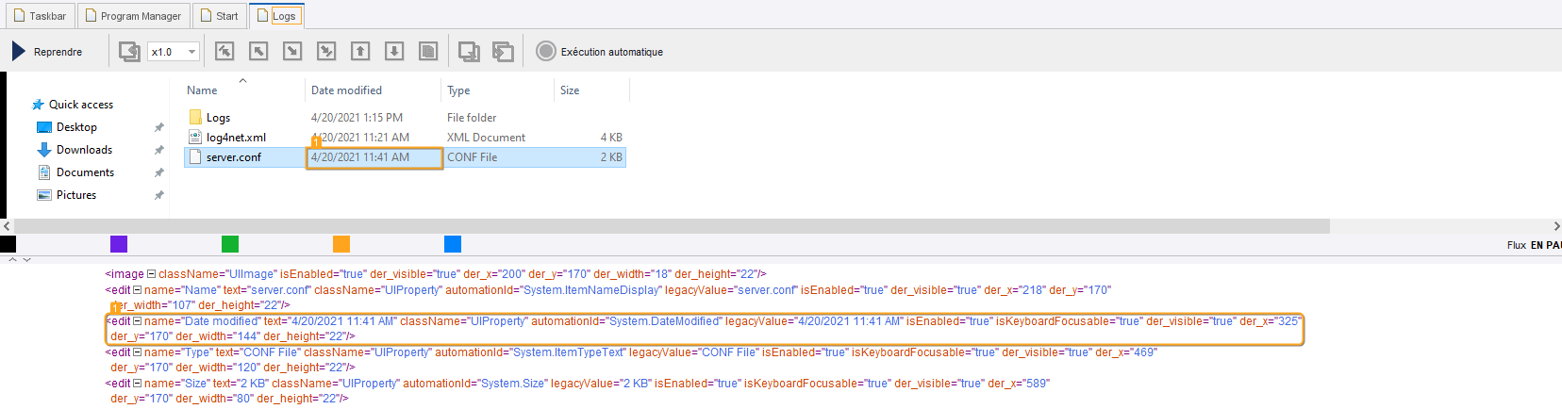Screen dimensions: 1562x409
Task: Collapse the edit node named Size
Action: [x=137, y=384]
